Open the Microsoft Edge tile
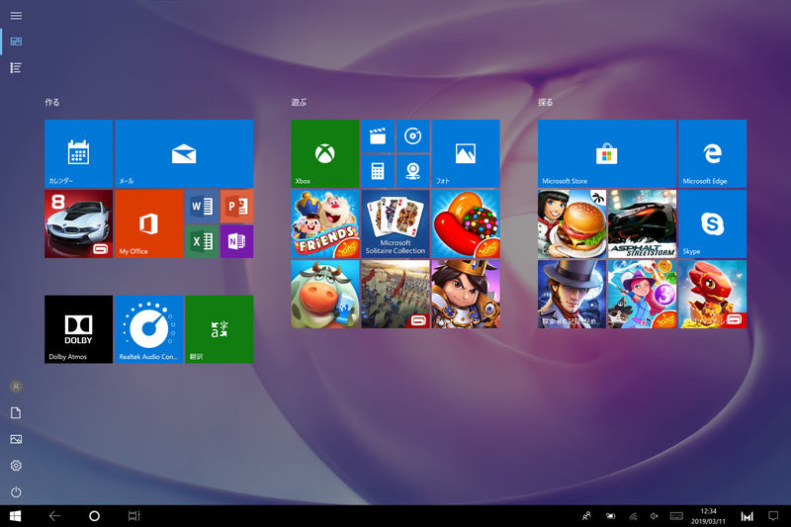This screenshot has height=527, width=791. click(712, 153)
